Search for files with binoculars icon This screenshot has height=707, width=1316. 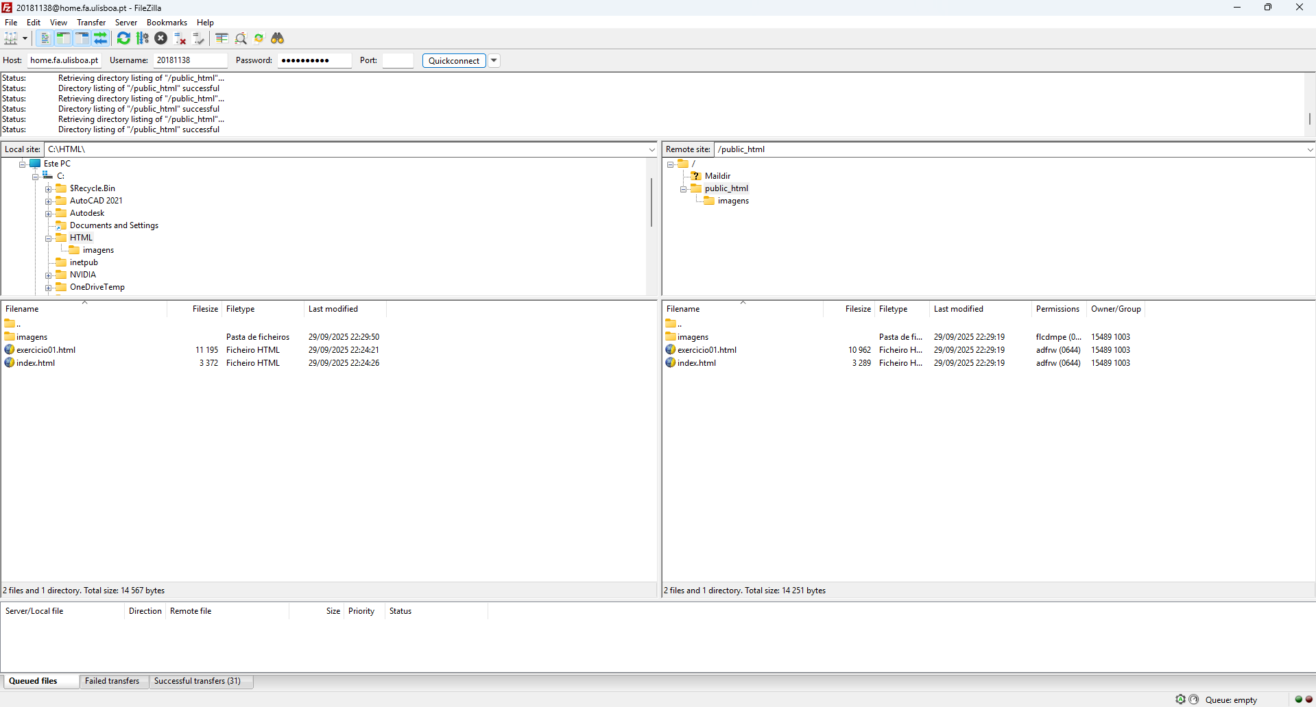278,38
